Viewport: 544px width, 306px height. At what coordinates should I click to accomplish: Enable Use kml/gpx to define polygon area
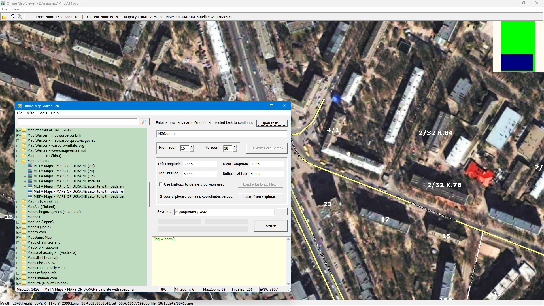(x=161, y=184)
